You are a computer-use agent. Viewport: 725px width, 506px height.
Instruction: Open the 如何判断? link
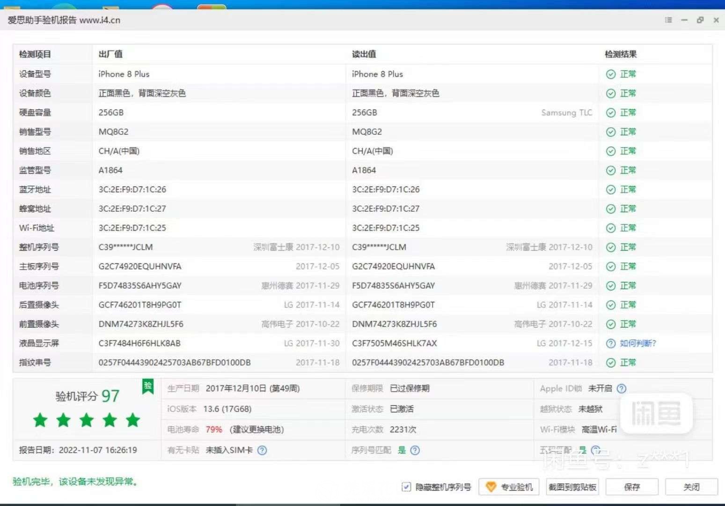tap(638, 343)
